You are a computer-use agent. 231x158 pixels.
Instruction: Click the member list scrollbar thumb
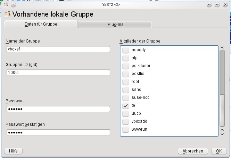tap(222, 110)
